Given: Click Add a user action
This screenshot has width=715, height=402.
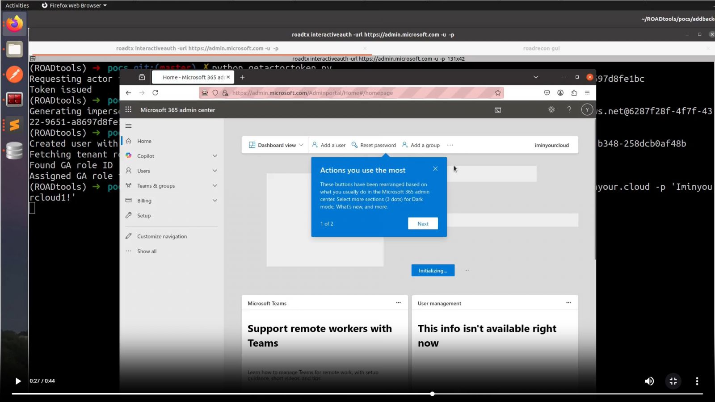Looking at the screenshot, I should [x=329, y=145].
